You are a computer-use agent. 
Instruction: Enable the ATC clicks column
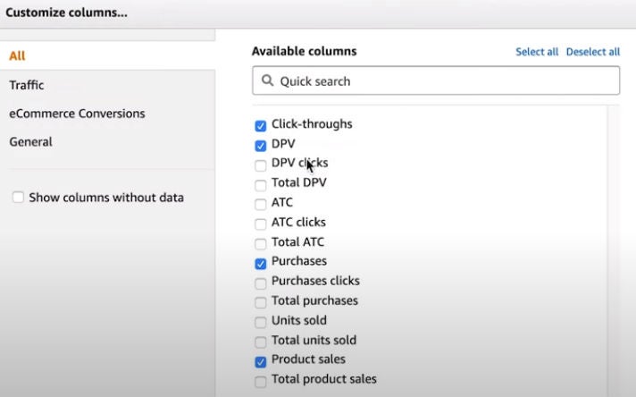coord(261,224)
